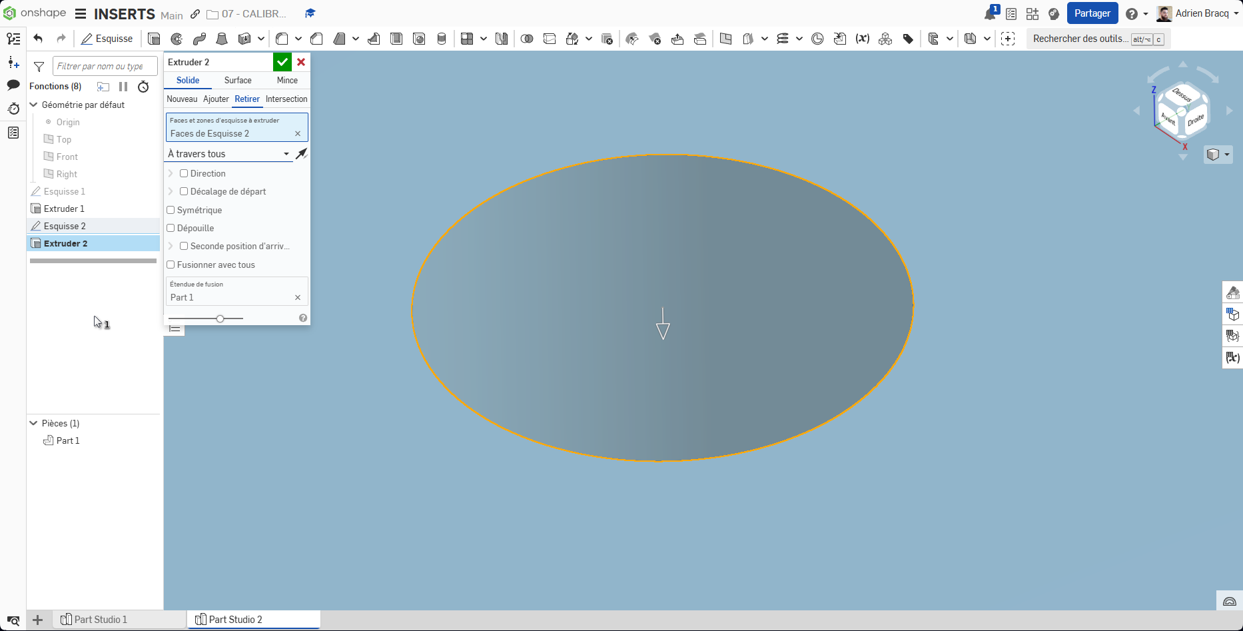Open the À travers tous dropdown
This screenshot has width=1243, height=631.
228,154
